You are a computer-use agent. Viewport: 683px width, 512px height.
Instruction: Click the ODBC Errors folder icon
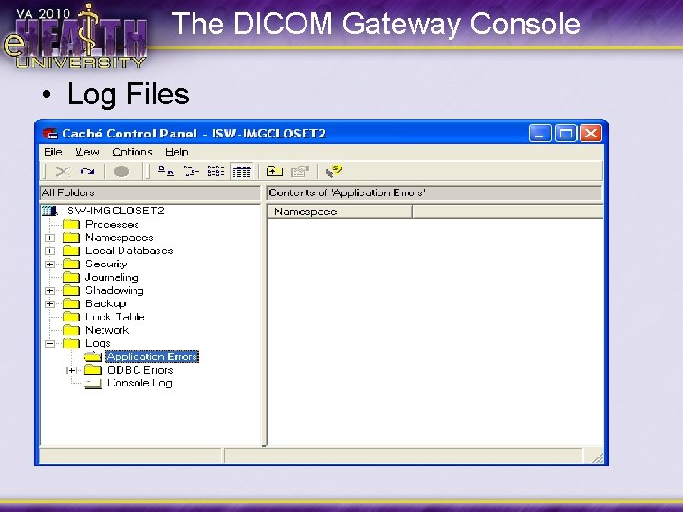(x=93, y=370)
